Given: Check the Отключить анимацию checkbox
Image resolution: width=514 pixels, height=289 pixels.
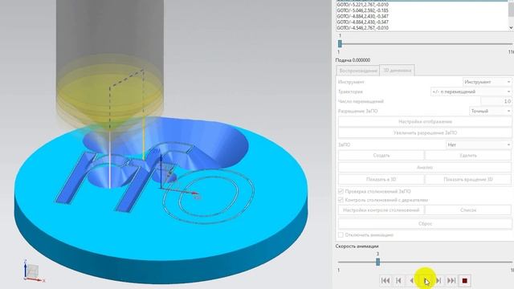Looking at the screenshot, I should tap(341, 235).
